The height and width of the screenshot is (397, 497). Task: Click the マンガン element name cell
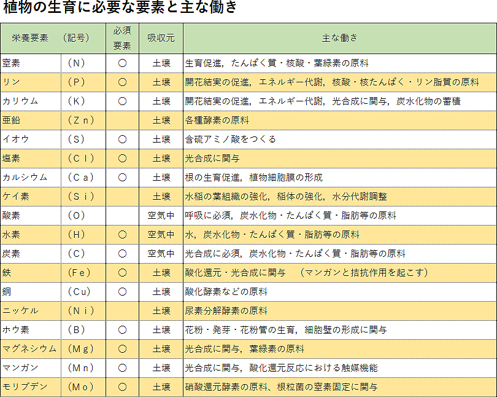pyautogui.click(x=31, y=368)
